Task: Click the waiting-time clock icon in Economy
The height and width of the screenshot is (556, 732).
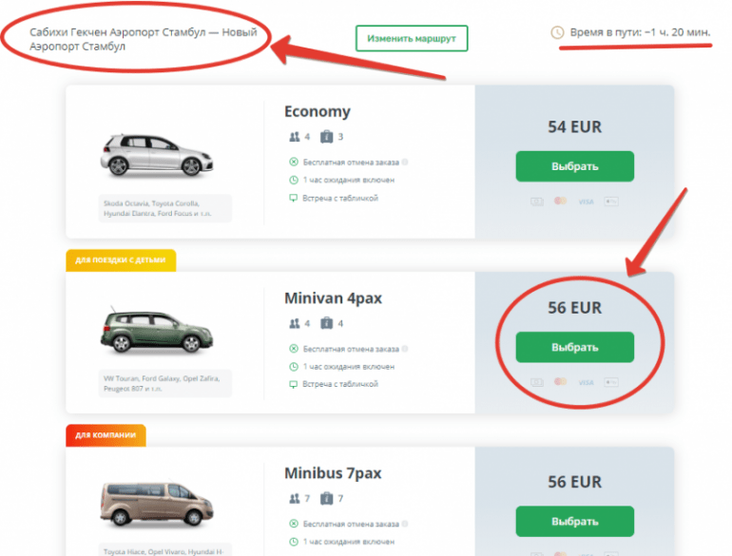Action: pyautogui.click(x=293, y=180)
